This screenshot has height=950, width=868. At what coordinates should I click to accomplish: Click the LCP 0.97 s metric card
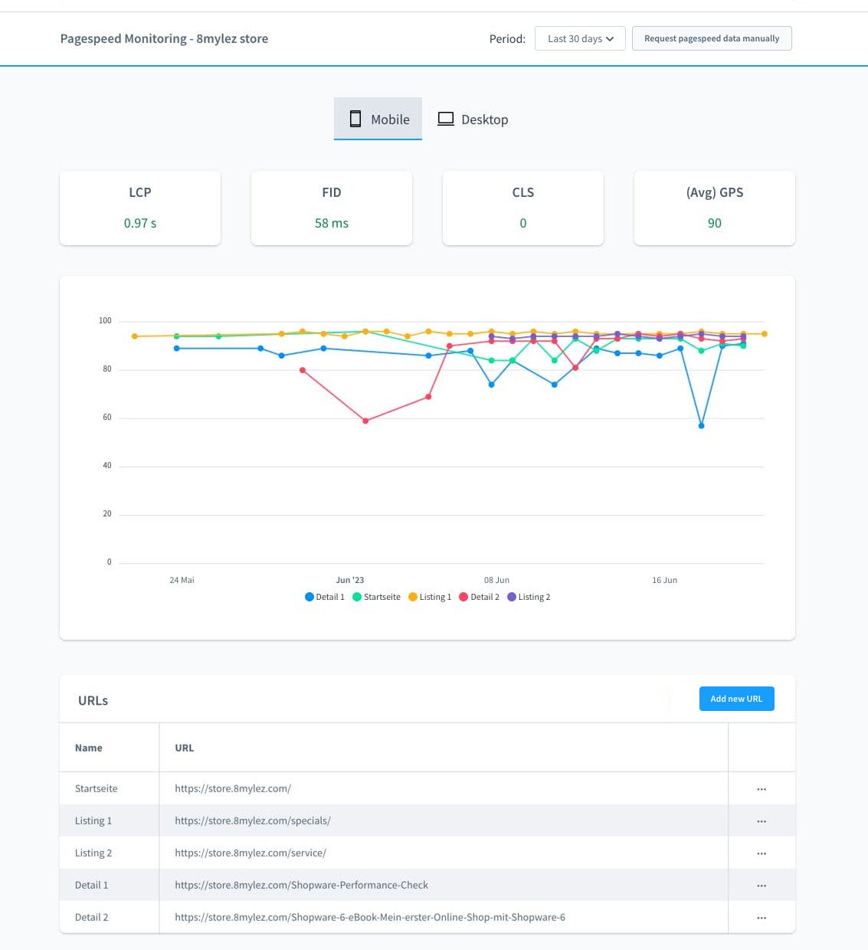coord(140,208)
